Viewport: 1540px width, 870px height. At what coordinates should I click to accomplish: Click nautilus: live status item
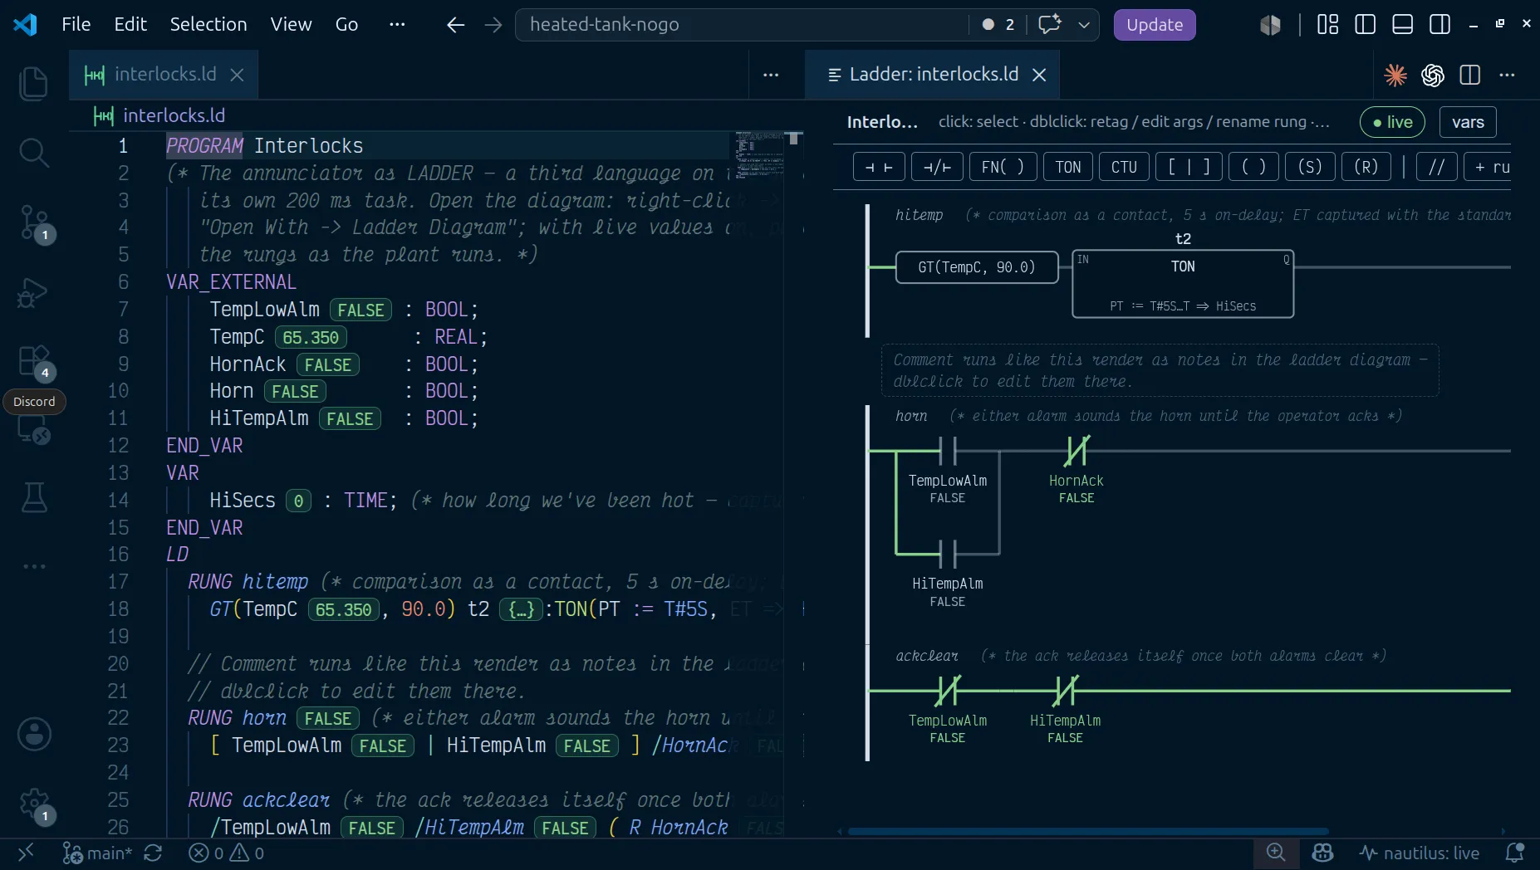pos(1420,853)
